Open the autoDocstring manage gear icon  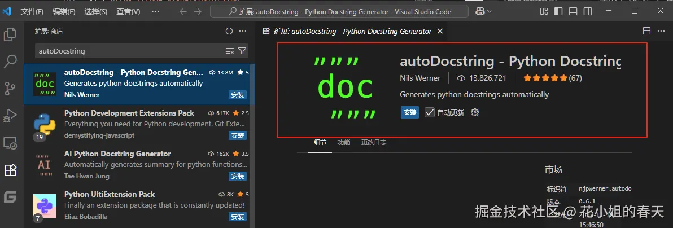475,112
